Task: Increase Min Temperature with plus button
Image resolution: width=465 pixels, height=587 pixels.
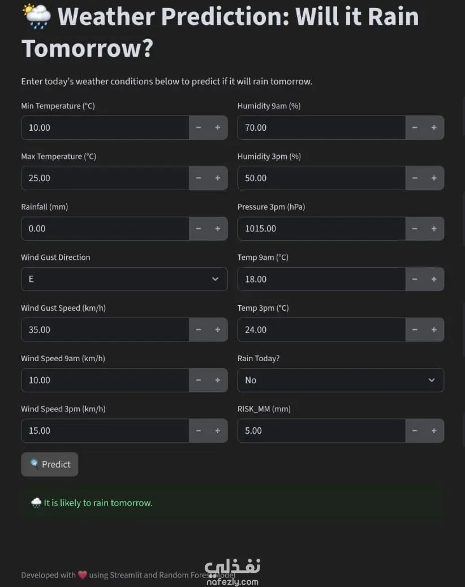Action: tap(218, 128)
